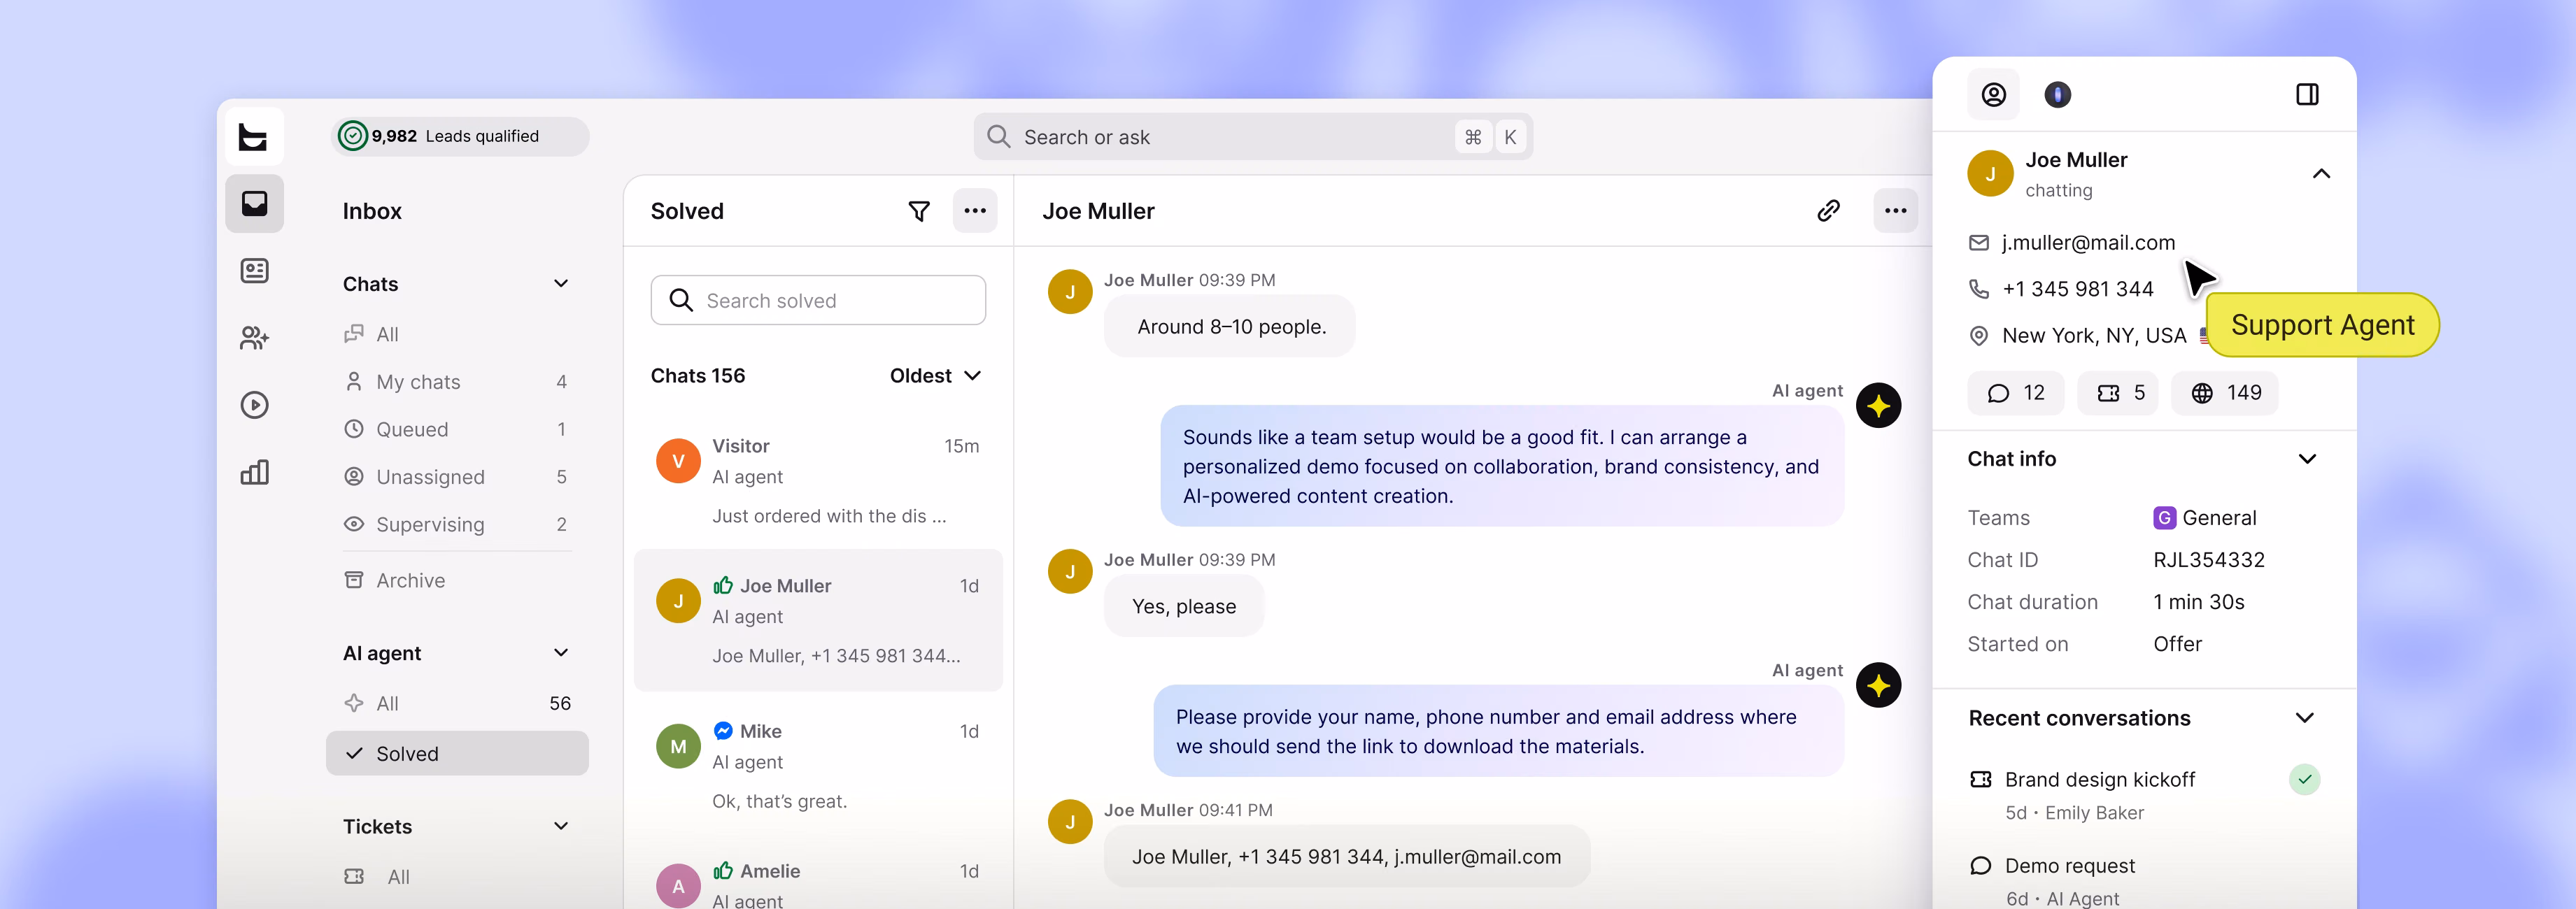Open the Contacts card icon in sidebar
The image size is (2576, 909).
coord(254,271)
